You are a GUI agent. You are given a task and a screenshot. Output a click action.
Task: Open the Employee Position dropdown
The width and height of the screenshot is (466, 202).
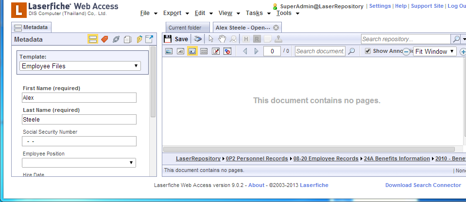coord(79,163)
